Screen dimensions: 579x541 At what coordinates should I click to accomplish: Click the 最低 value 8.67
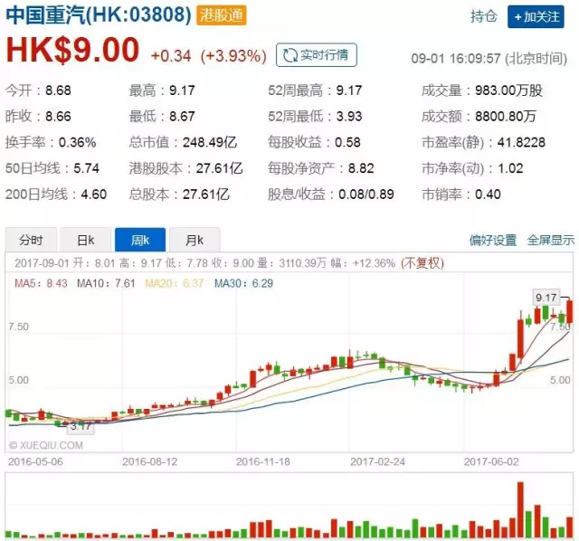(182, 117)
